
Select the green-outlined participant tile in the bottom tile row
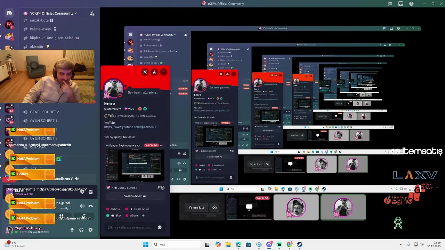343,207
